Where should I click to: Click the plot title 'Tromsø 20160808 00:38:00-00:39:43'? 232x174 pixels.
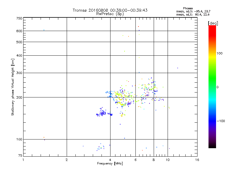110,10
